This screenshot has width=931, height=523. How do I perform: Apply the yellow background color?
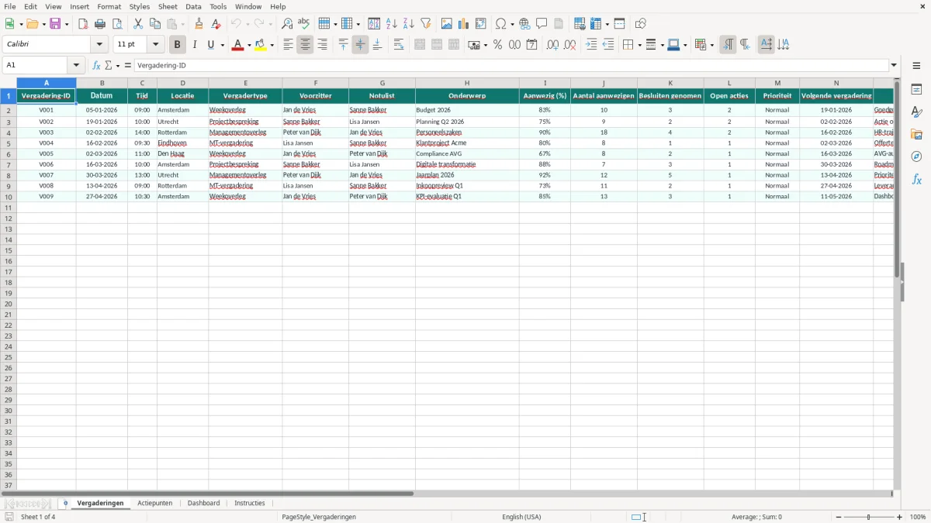point(261,45)
